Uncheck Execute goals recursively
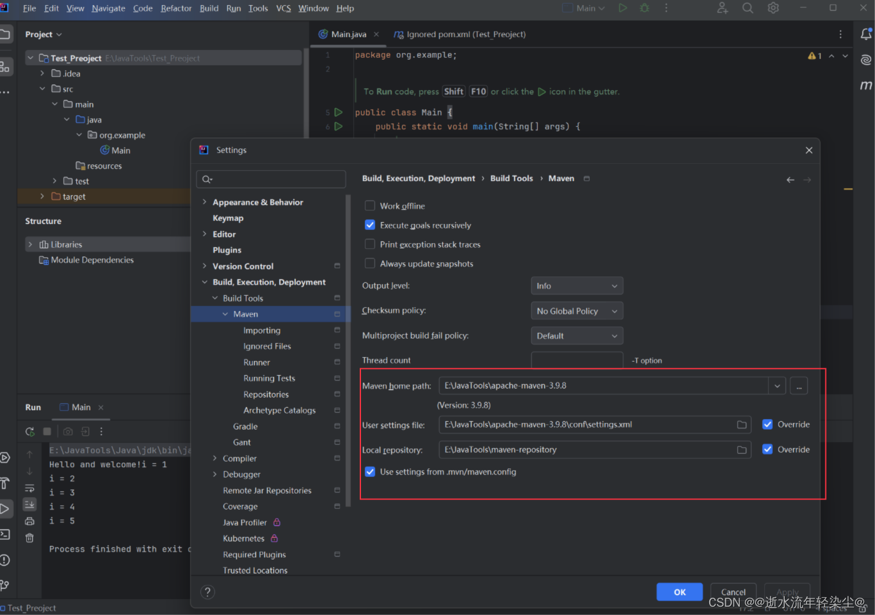The image size is (875, 615). coord(370,225)
